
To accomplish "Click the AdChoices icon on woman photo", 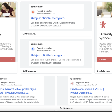I will point(15,3).
